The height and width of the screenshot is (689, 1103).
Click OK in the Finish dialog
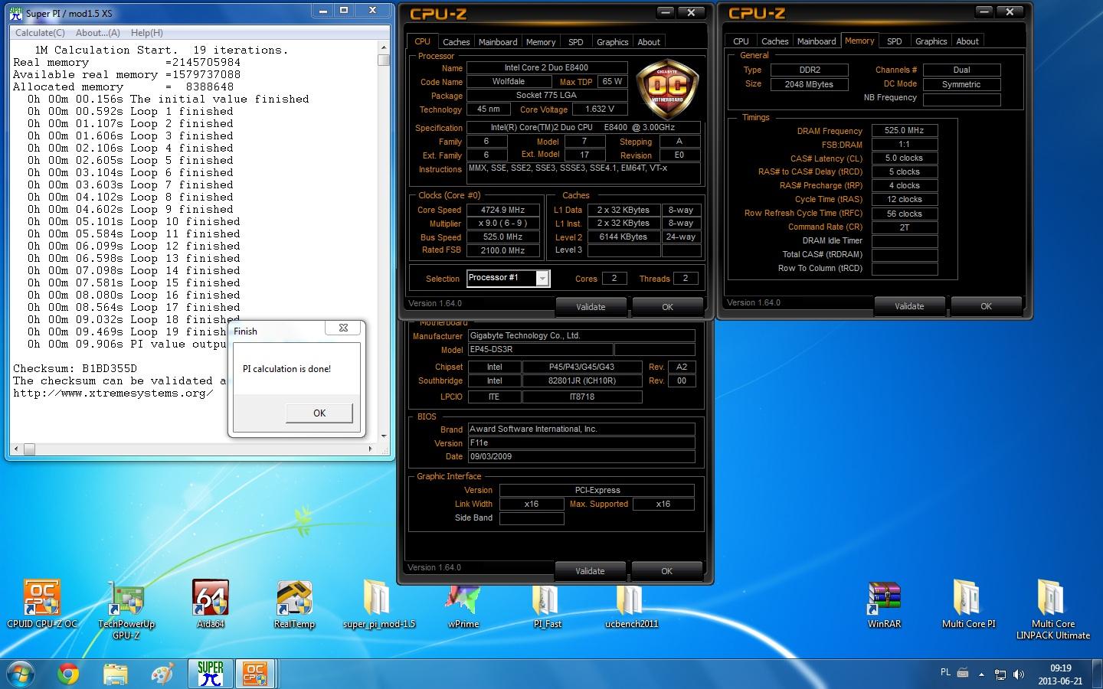click(x=319, y=413)
